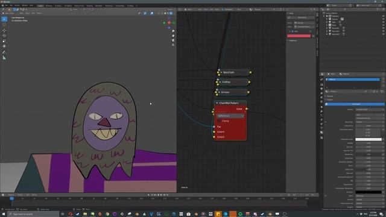Open the outliner filter funnel icon
The image size is (386, 217).
point(378,10)
